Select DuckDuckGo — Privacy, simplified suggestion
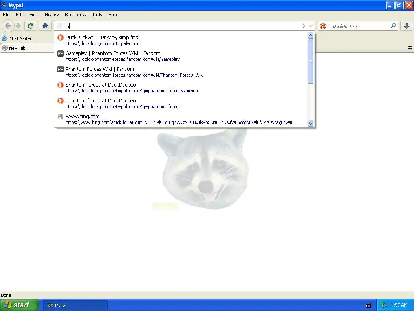Viewport: 414px width, 311px height. (181, 40)
